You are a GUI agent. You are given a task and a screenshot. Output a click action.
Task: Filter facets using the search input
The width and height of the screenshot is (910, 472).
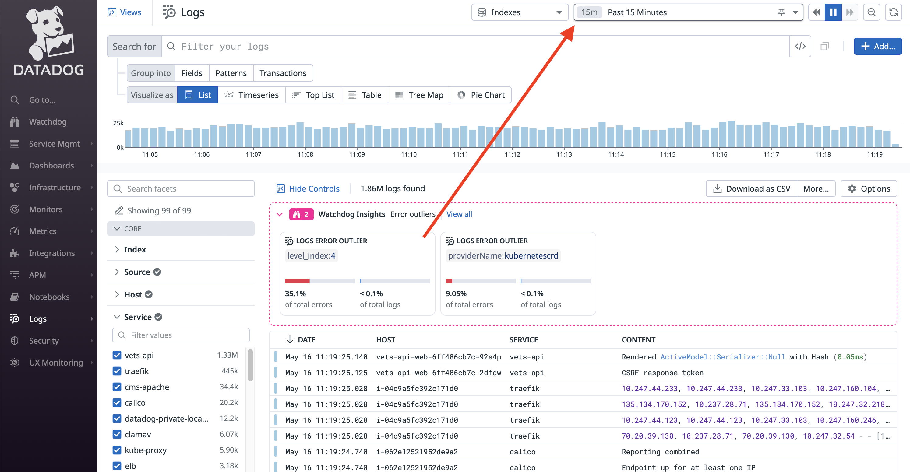point(181,188)
